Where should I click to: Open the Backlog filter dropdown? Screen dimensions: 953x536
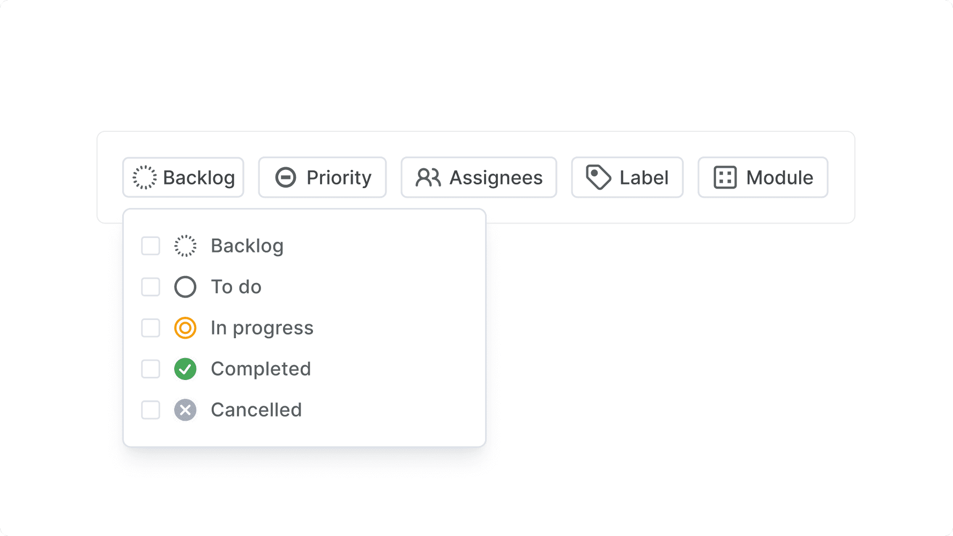tap(183, 177)
